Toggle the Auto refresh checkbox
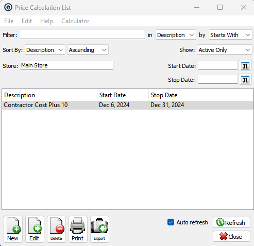This screenshot has height=246, width=254. pyautogui.click(x=171, y=222)
